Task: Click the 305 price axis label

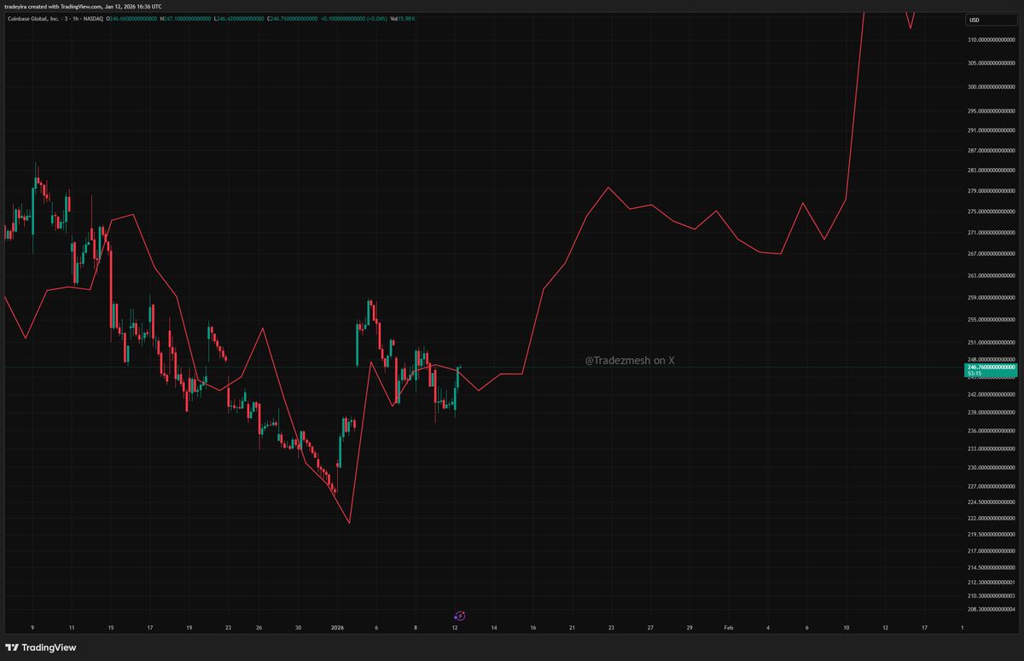Action: [x=991, y=63]
